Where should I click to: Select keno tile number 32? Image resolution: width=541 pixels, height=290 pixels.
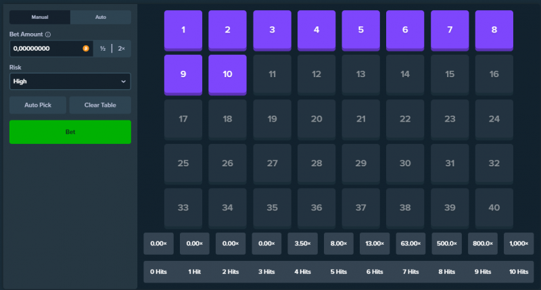pos(494,164)
